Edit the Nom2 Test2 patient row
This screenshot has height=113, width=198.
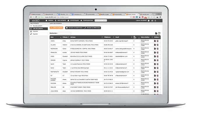(x=155, y=68)
